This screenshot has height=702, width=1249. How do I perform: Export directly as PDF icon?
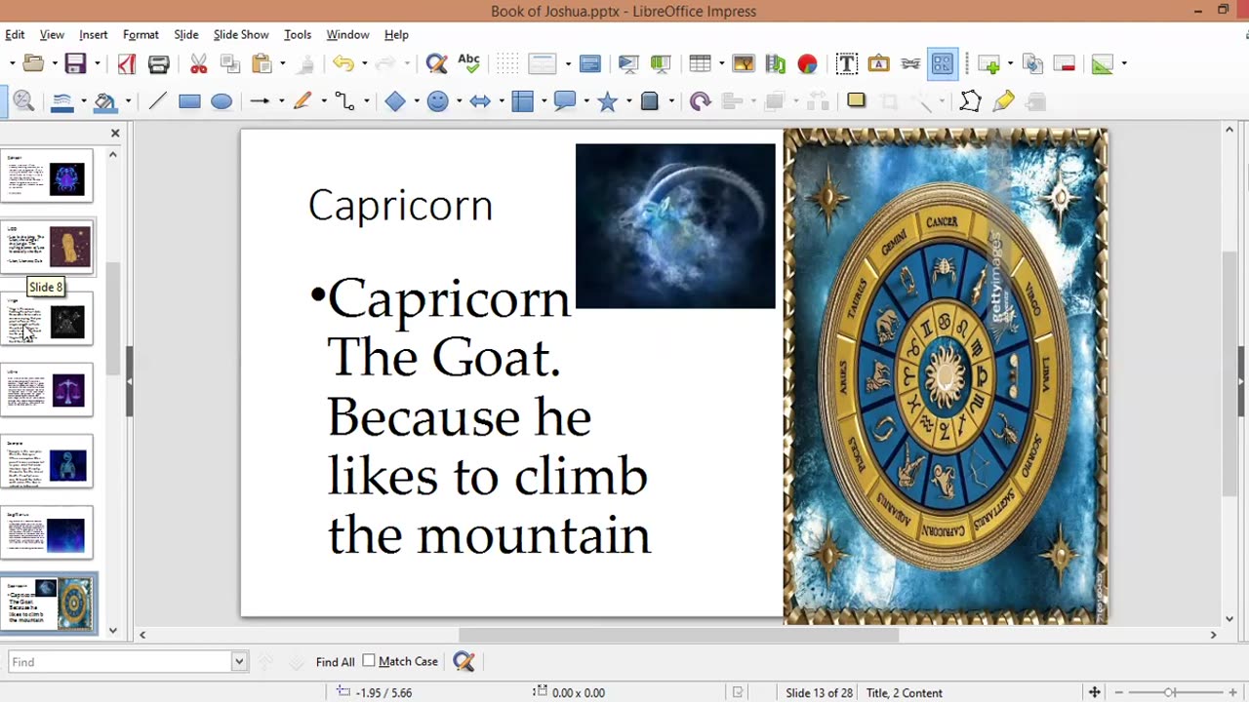(x=127, y=63)
